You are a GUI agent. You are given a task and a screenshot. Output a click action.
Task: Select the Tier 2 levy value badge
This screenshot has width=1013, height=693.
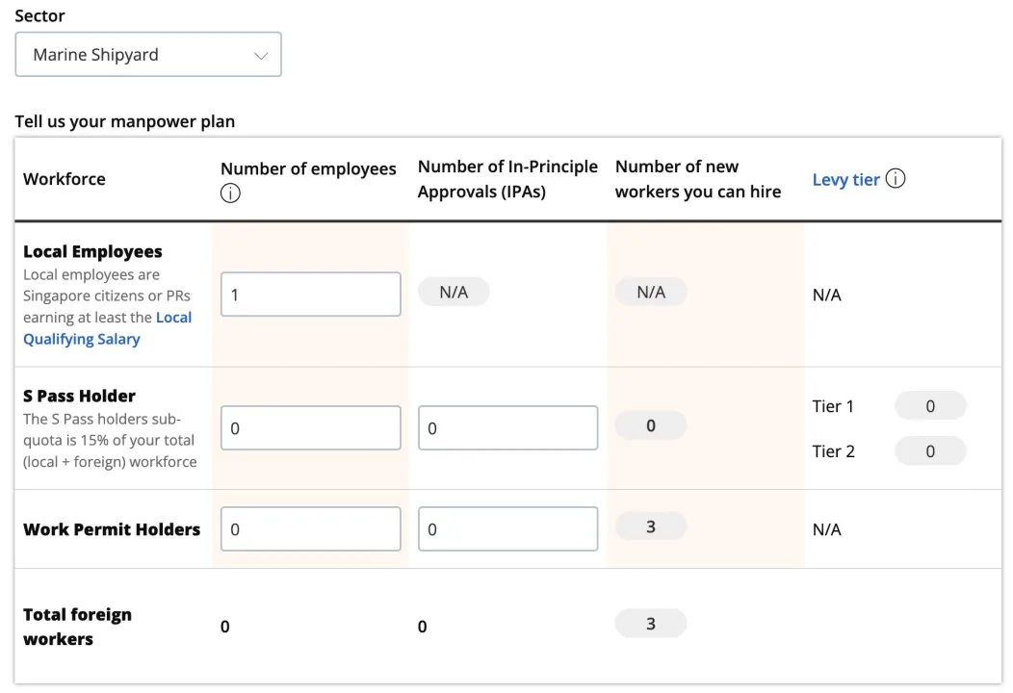coord(929,451)
